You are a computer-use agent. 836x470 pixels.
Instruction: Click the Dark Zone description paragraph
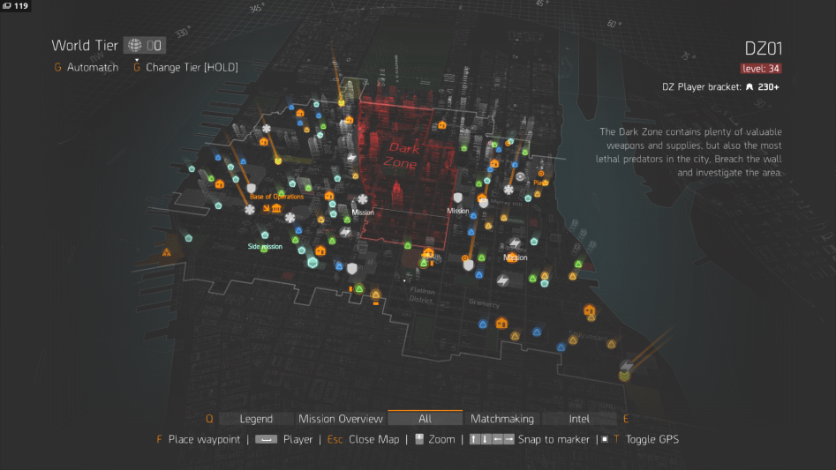pyautogui.click(x=689, y=152)
